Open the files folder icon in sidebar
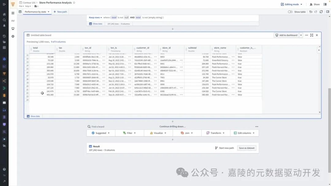Viewport: 331px width, 186px height. [4, 42]
